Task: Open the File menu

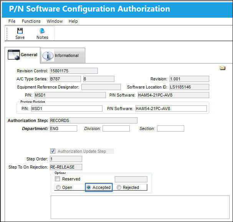Action: (12, 21)
